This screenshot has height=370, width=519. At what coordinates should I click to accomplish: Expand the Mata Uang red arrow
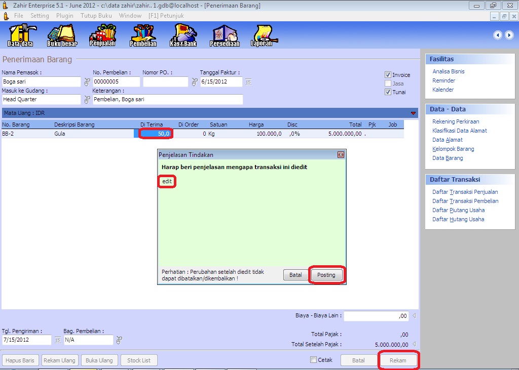point(413,113)
